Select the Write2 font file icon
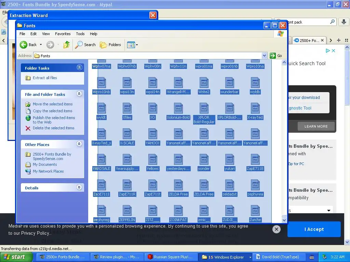The height and width of the screenshot is (262, 350). (204, 83)
